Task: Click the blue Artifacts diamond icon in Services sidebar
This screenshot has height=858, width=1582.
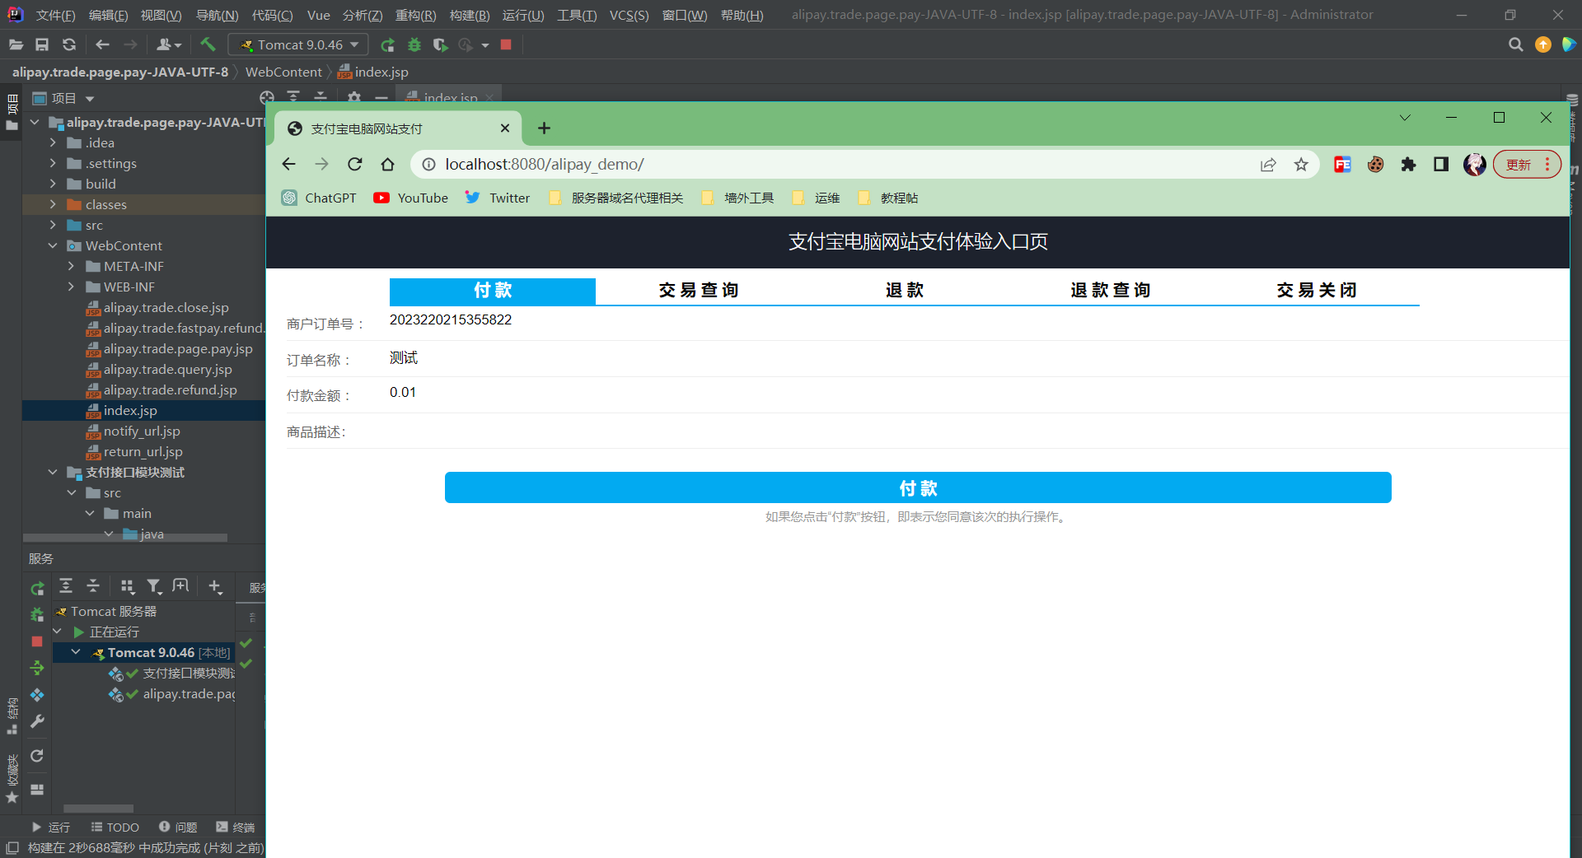Action: click(37, 695)
